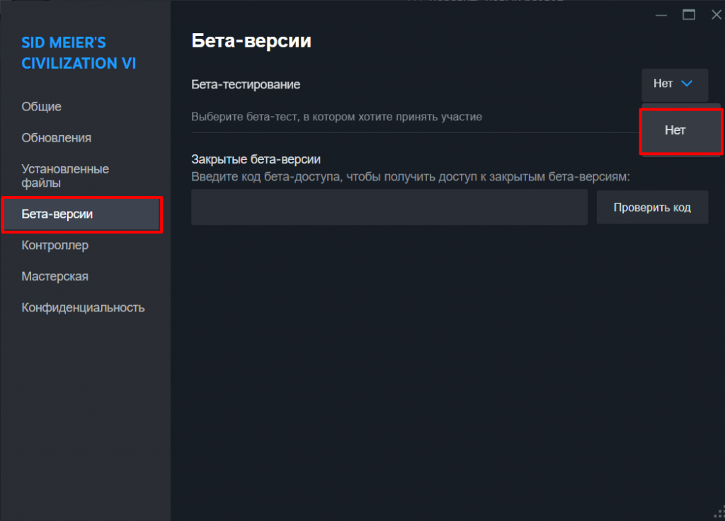
Task: Select Бета-версии in the sidebar
Action: click(x=82, y=214)
